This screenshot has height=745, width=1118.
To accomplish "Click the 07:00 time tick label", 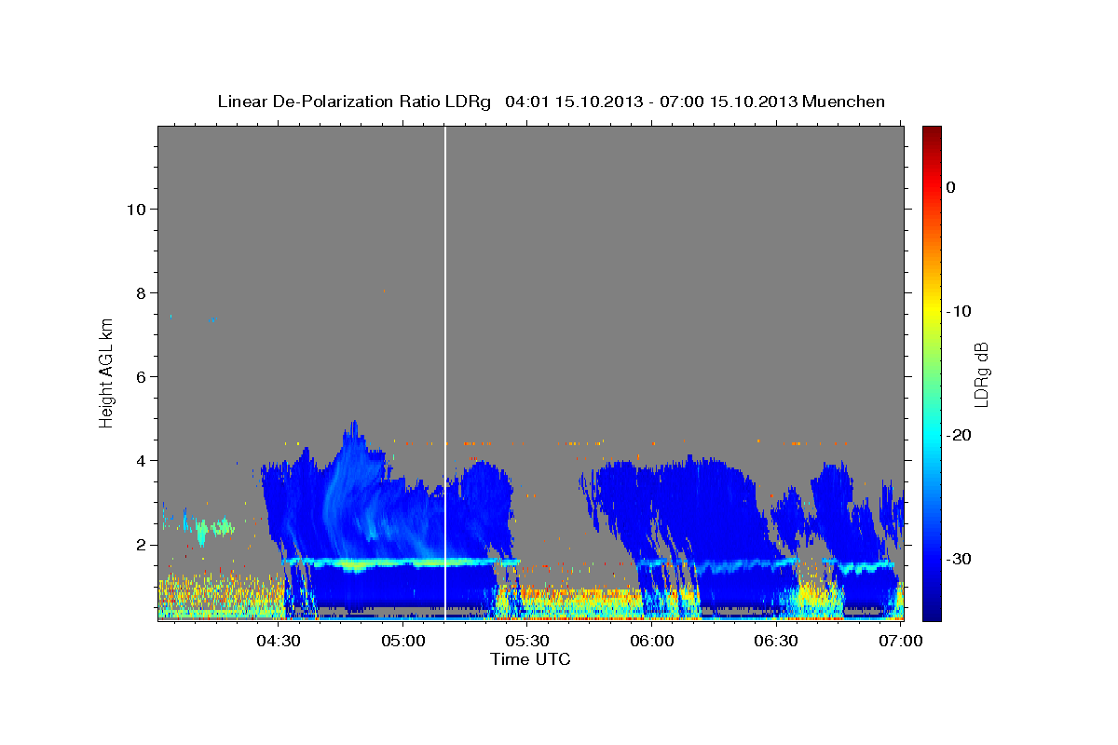I will point(902,641).
